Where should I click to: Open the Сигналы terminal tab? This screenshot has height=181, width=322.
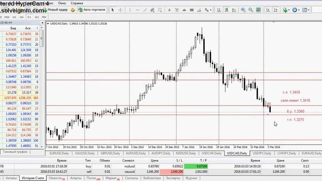pos(131,178)
